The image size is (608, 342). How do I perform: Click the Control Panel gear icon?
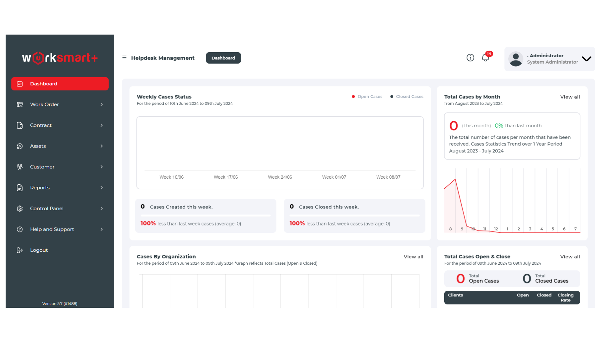coord(20,208)
